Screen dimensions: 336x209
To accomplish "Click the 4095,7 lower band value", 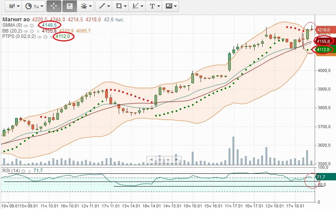I will coord(83,31).
